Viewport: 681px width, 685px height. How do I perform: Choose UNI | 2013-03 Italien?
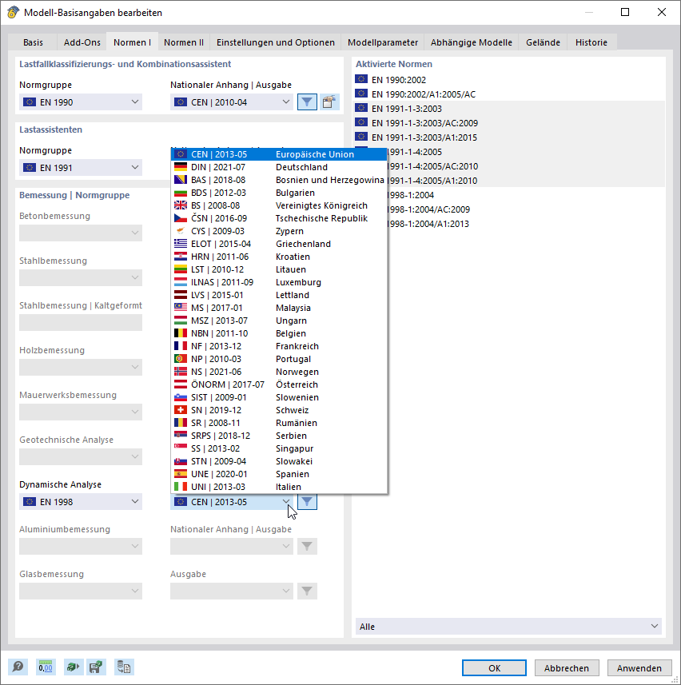coord(279,487)
